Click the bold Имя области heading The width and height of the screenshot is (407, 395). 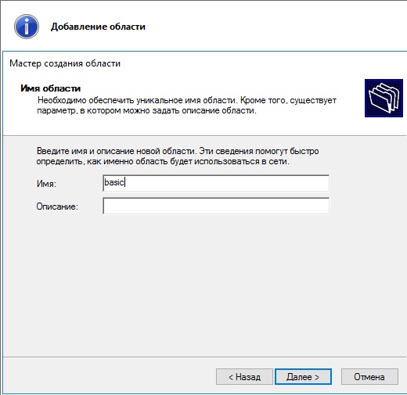pyautogui.click(x=51, y=88)
